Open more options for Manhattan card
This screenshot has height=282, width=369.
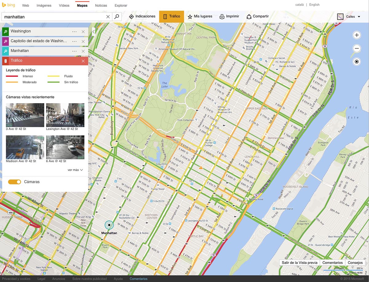point(74,51)
